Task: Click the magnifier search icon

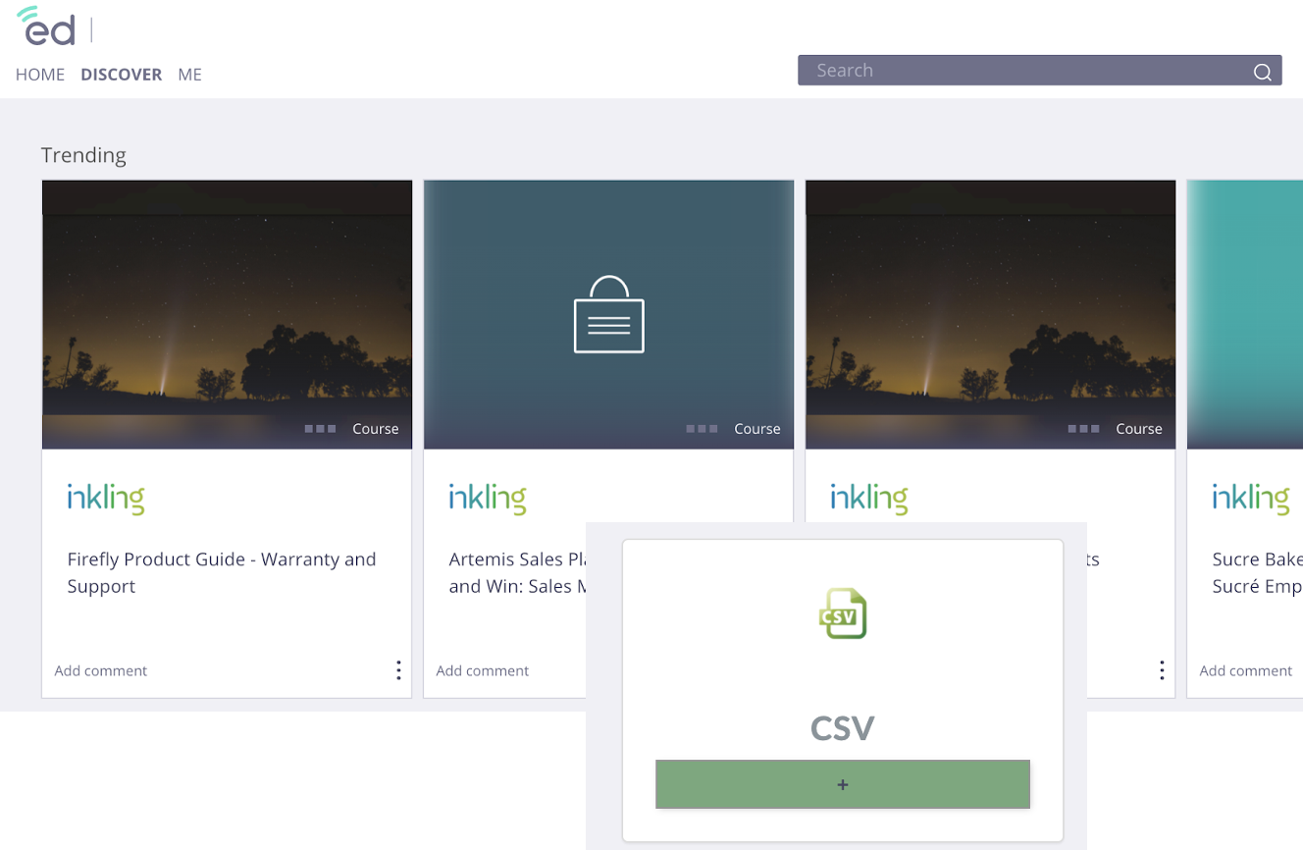Action: point(1263,72)
